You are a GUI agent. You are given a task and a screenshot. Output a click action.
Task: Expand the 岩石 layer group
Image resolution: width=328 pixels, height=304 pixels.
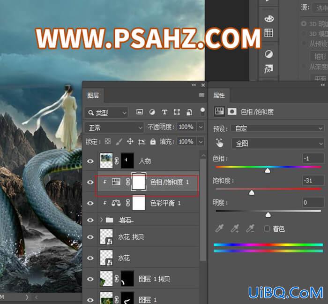(x=102, y=220)
